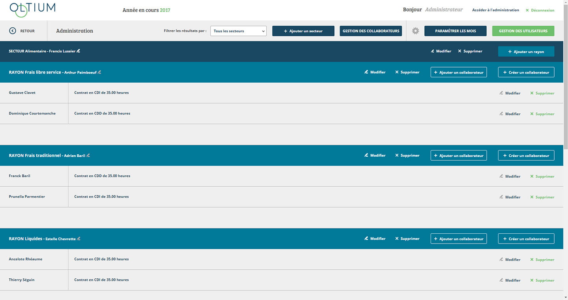568x300 pixels.
Task: Modify Franck Baril's entry
Action: tap(510, 176)
